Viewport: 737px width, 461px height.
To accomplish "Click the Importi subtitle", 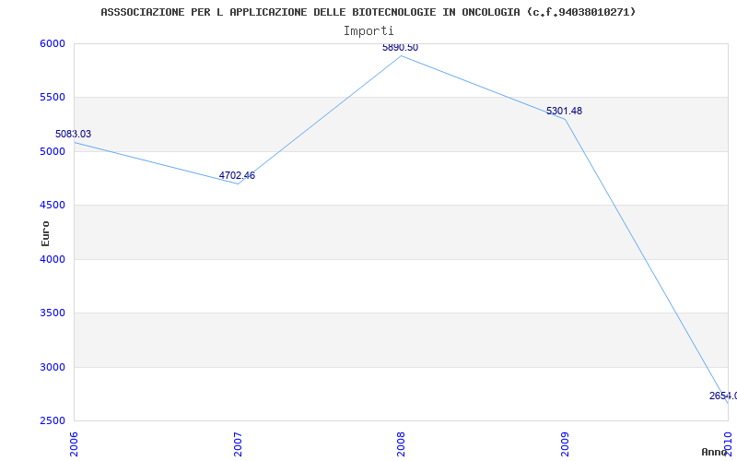I will [x=368, y=31].
